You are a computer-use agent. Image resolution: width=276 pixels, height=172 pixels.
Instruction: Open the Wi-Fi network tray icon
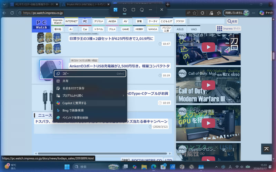click(237, 167)
